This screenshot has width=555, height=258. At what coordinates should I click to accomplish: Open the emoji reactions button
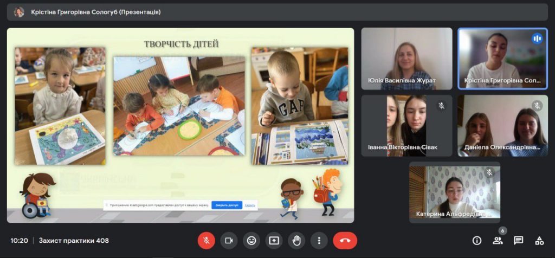pyautogui.click(x=251, y=241)
